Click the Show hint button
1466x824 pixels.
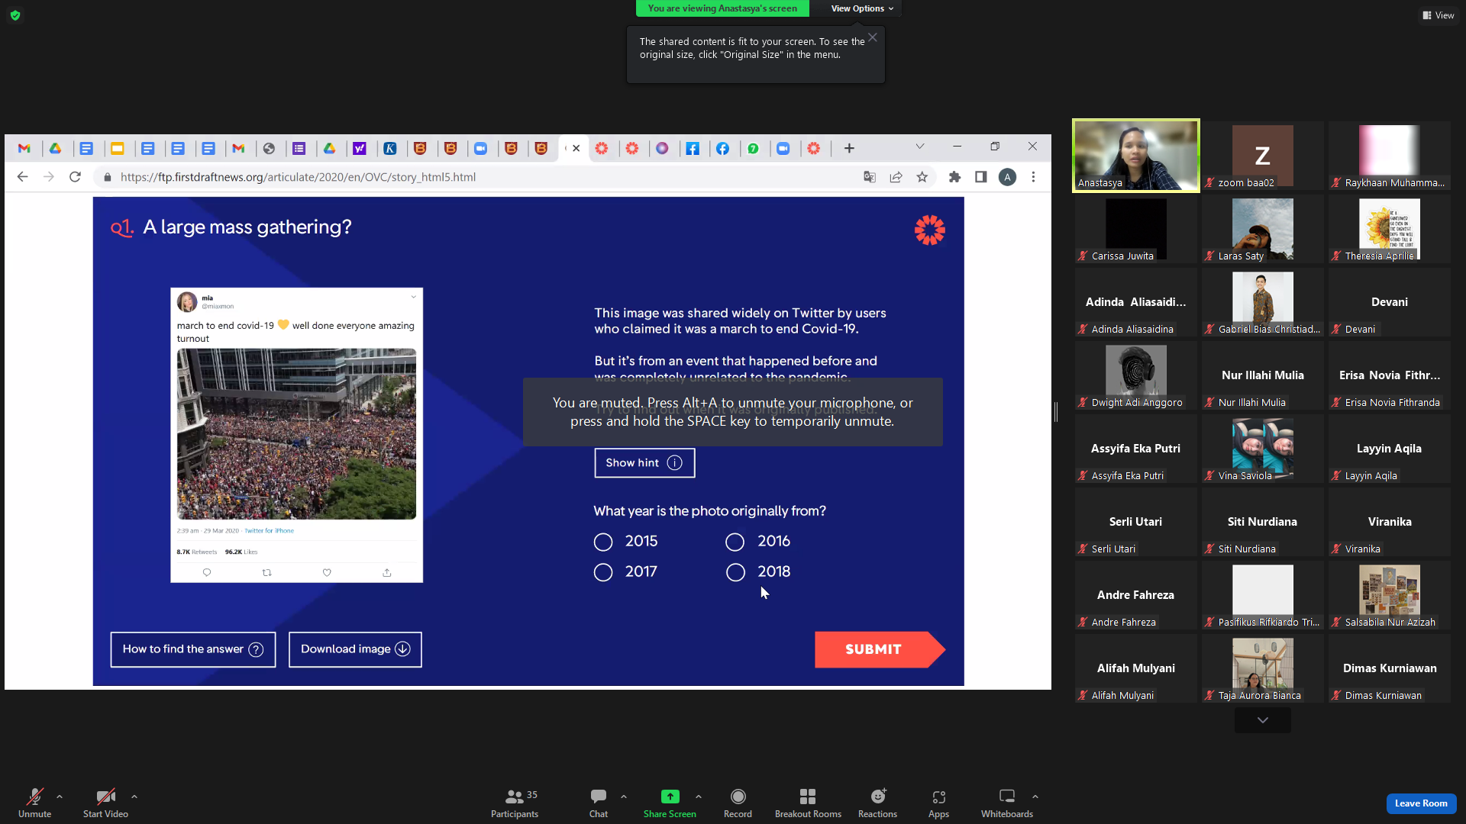[644, 463]
